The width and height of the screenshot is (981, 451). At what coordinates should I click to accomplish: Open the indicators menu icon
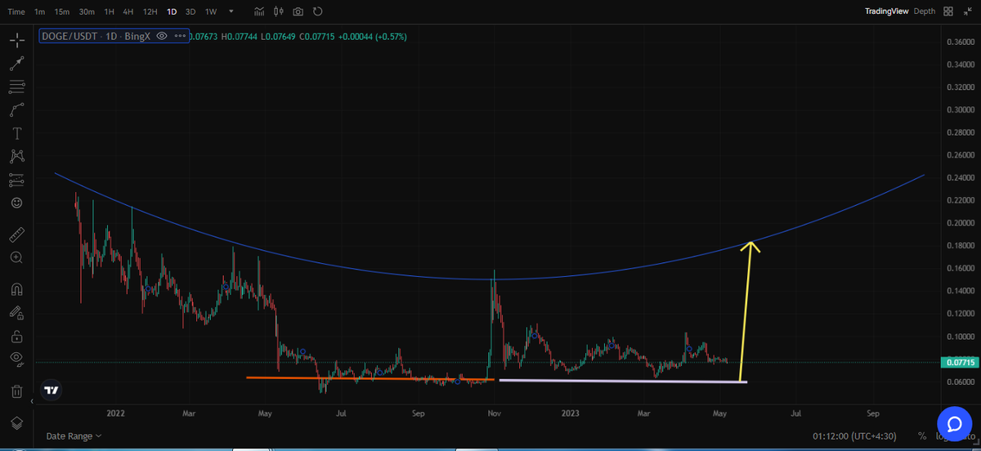(259, 11)
